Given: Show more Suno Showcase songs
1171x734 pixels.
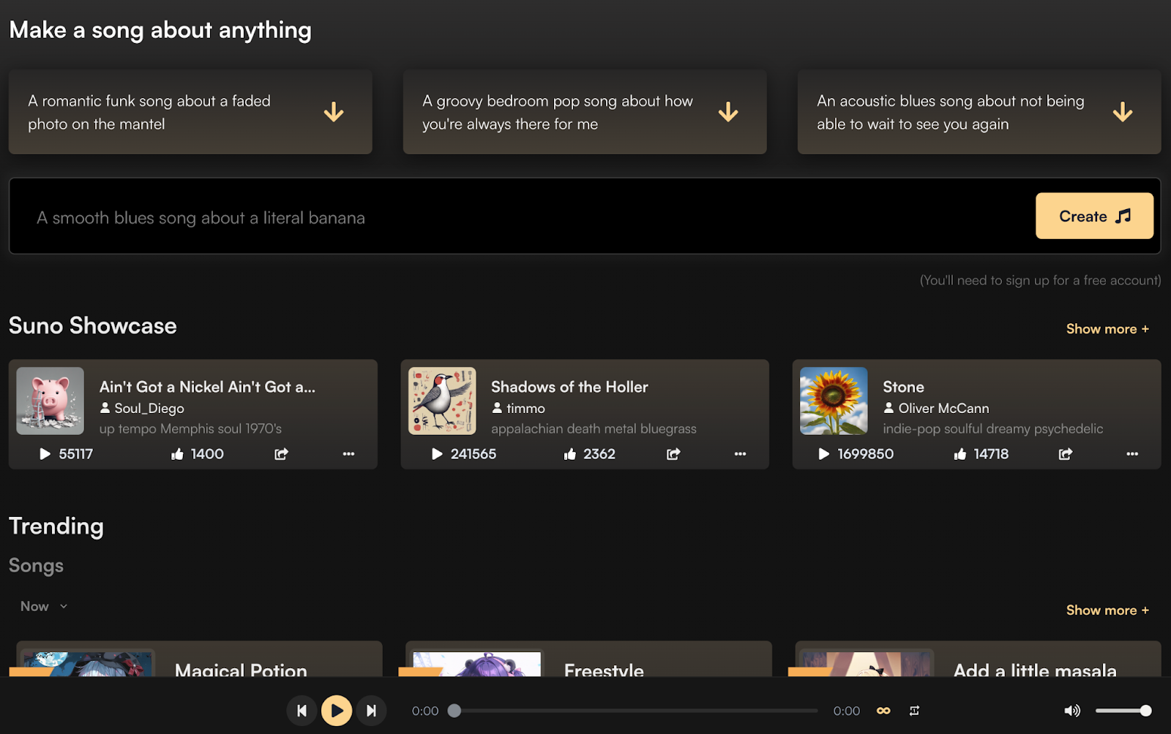Looking at the screenshot, I should pyautogui.click(x=1107, y=329).
